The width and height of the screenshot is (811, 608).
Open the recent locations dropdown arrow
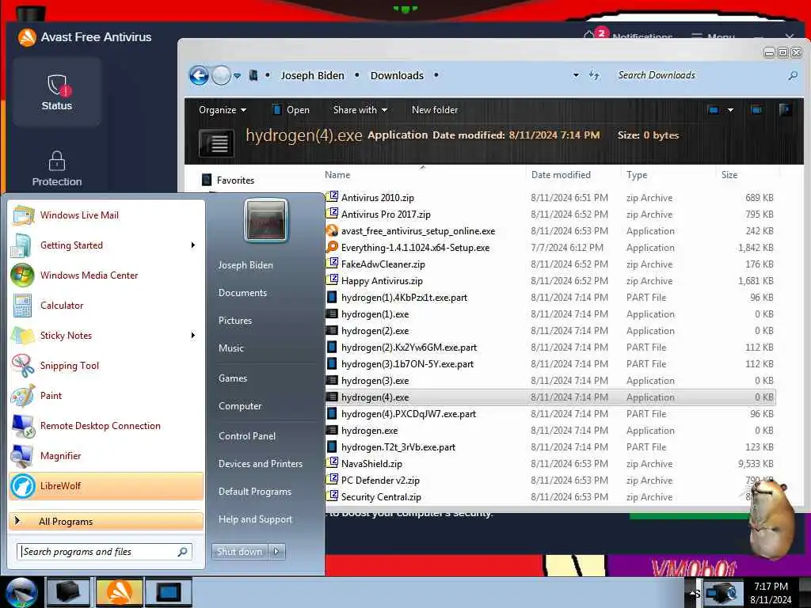tap(237, 76)
